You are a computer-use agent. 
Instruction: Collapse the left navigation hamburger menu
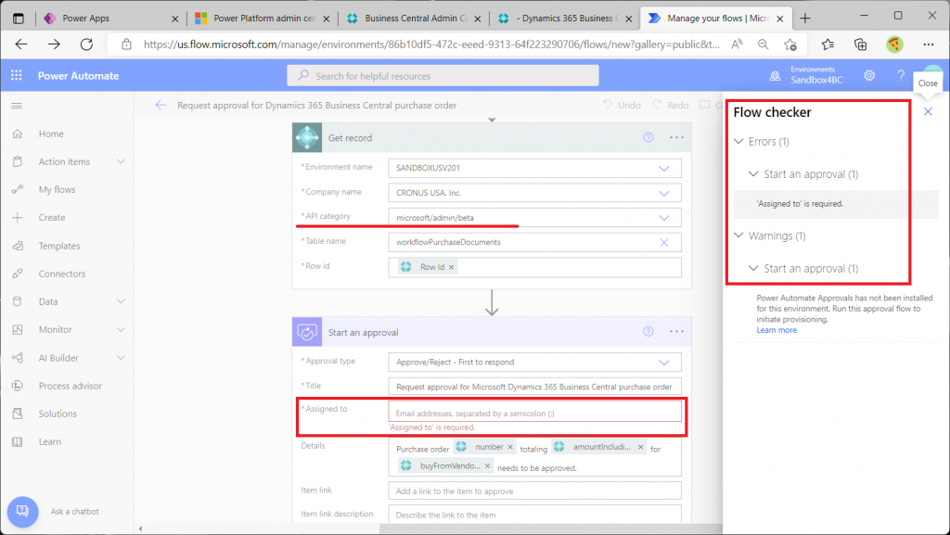17,106
